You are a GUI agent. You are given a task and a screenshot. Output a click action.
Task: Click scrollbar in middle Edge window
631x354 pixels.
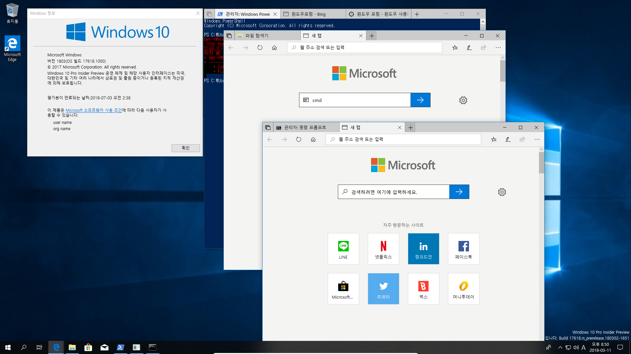pos(502,71)
